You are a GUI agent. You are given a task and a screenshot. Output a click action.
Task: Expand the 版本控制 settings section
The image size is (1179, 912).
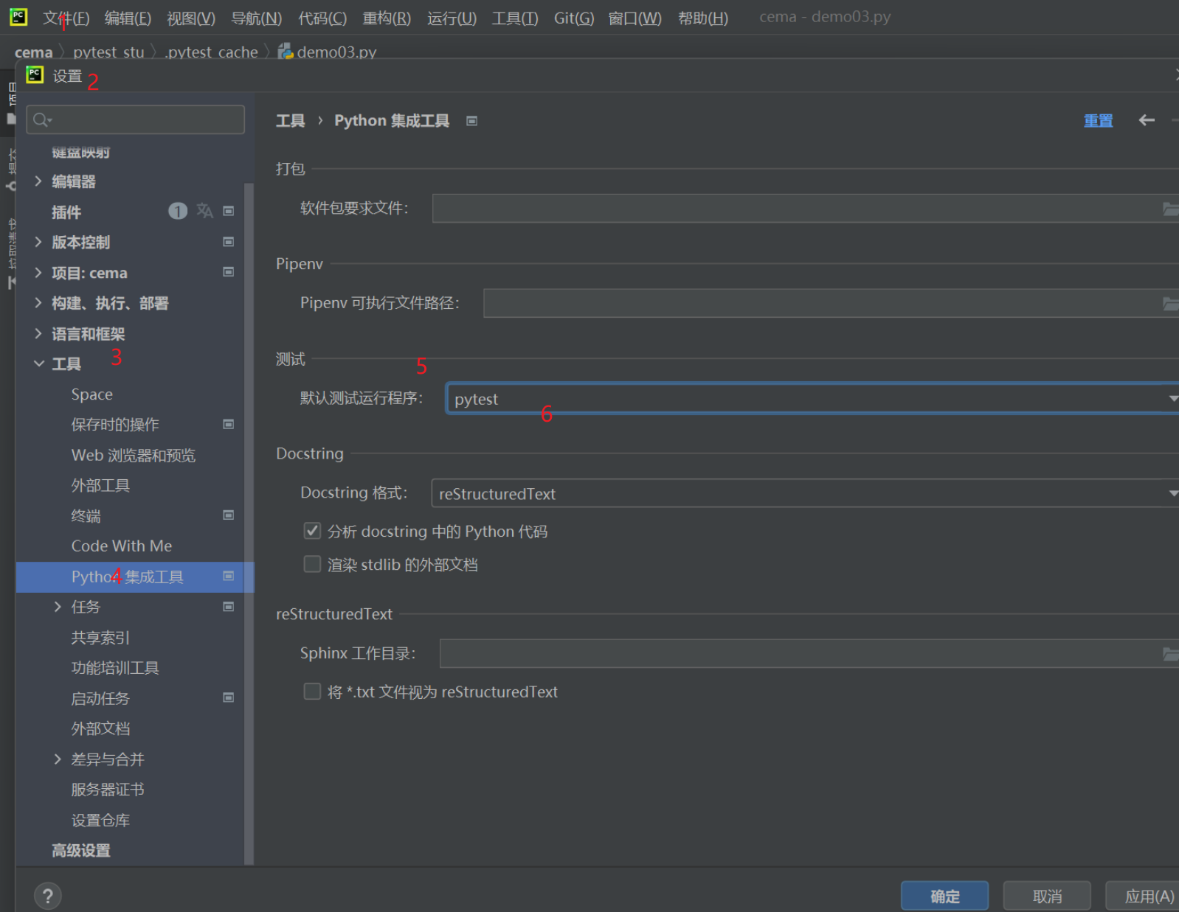click(38, 242)
